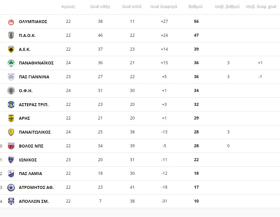This screenshot has width=280, height=217.
Task: Select the Atromitos star badge icon
Action: [x=11, y=187]
